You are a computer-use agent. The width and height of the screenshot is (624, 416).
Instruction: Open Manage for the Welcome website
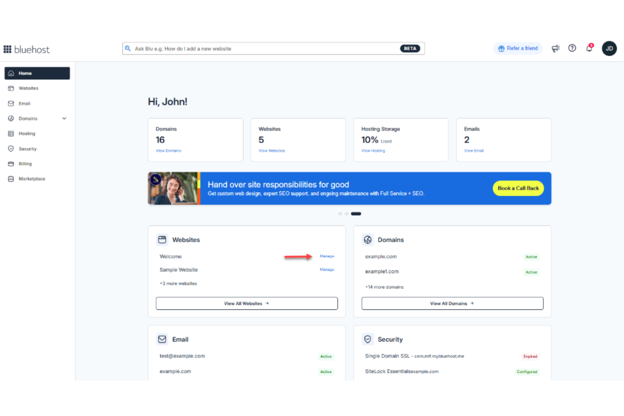tap(327, 256)
